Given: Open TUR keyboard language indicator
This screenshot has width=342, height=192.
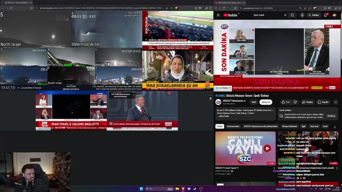Looking at the screenshot, I should [x=321, y=189].
